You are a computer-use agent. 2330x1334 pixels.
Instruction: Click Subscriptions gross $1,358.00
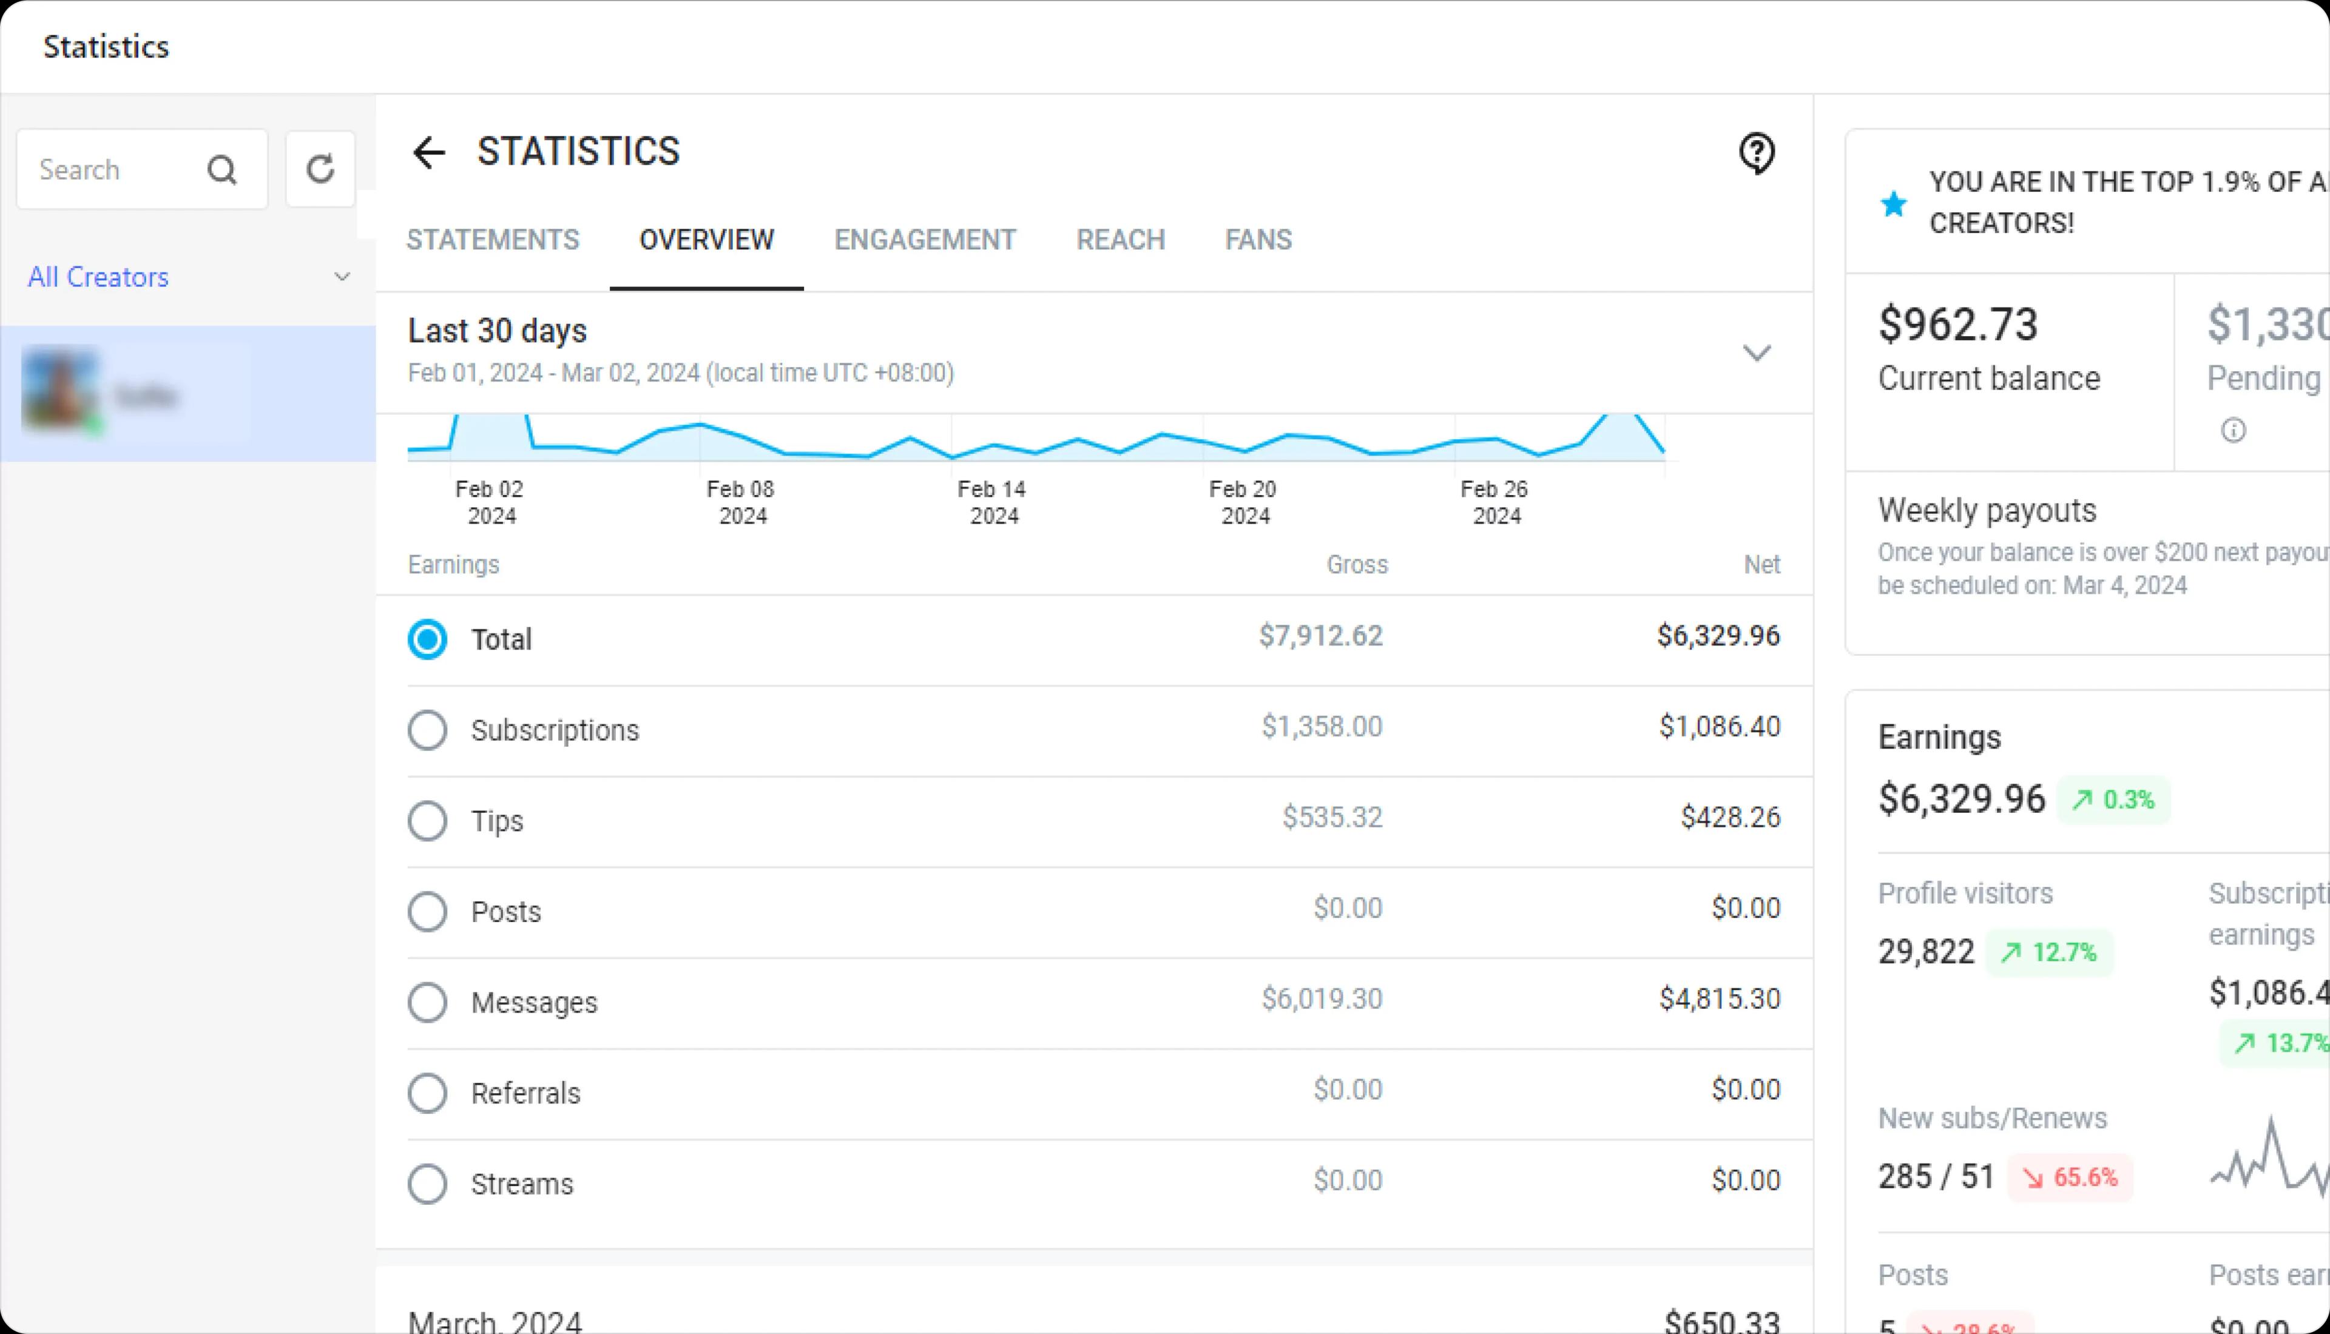point(1321,727)
